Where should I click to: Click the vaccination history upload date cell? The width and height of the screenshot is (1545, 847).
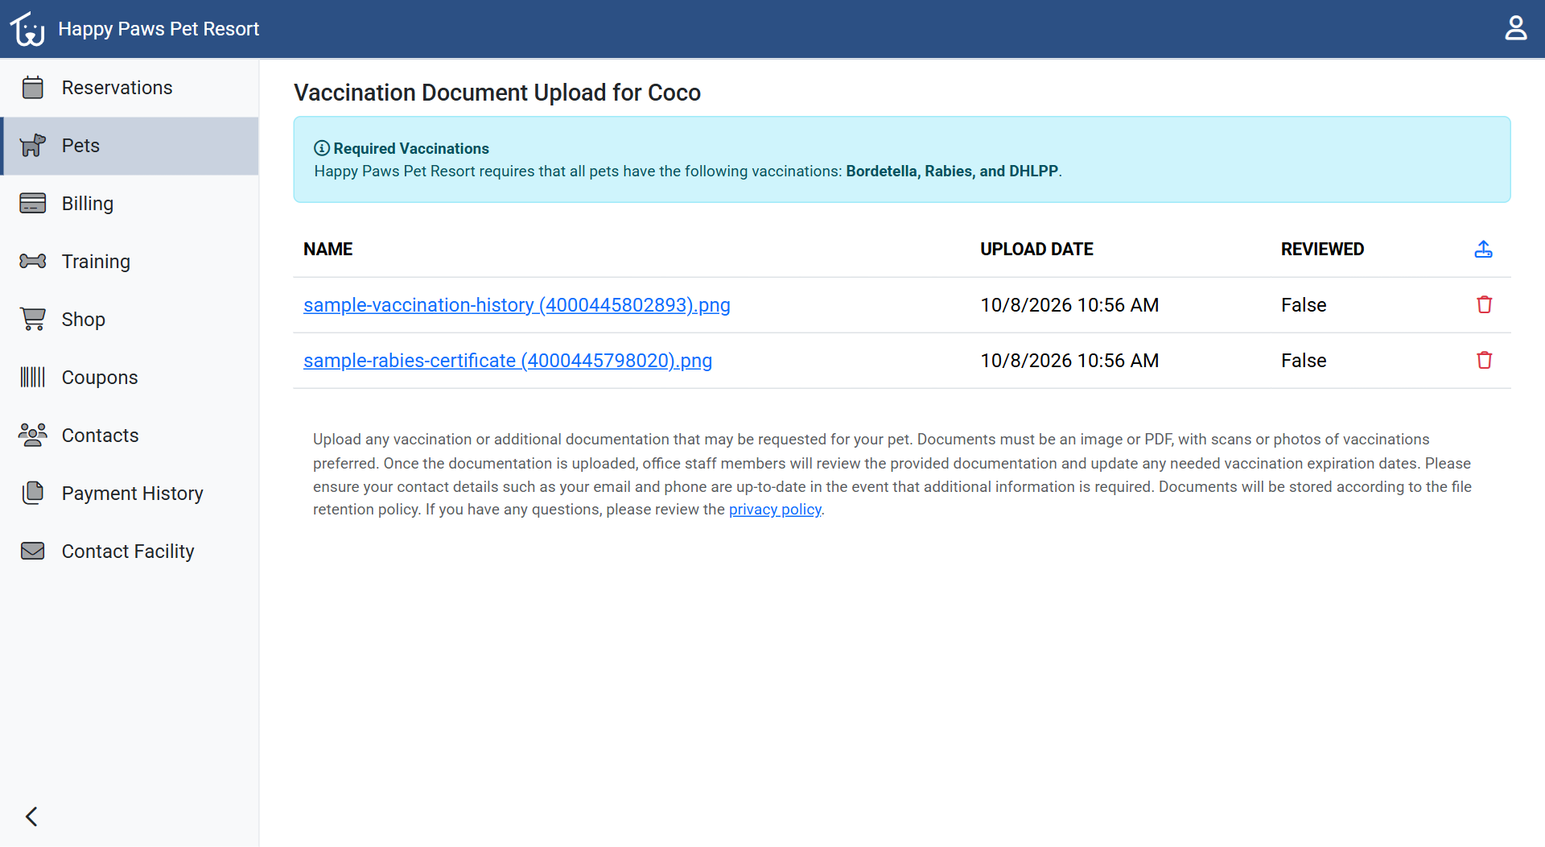click(1069, 305)
